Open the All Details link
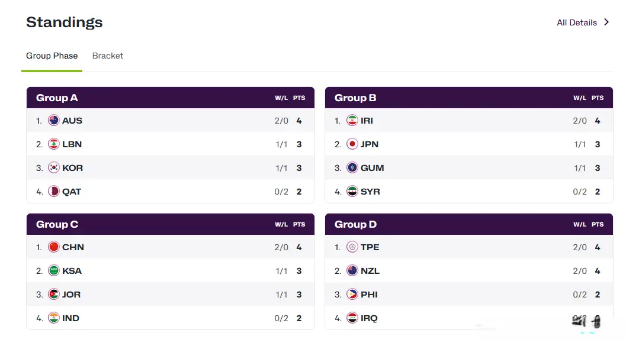626x346 pixels. coord(576,22)
